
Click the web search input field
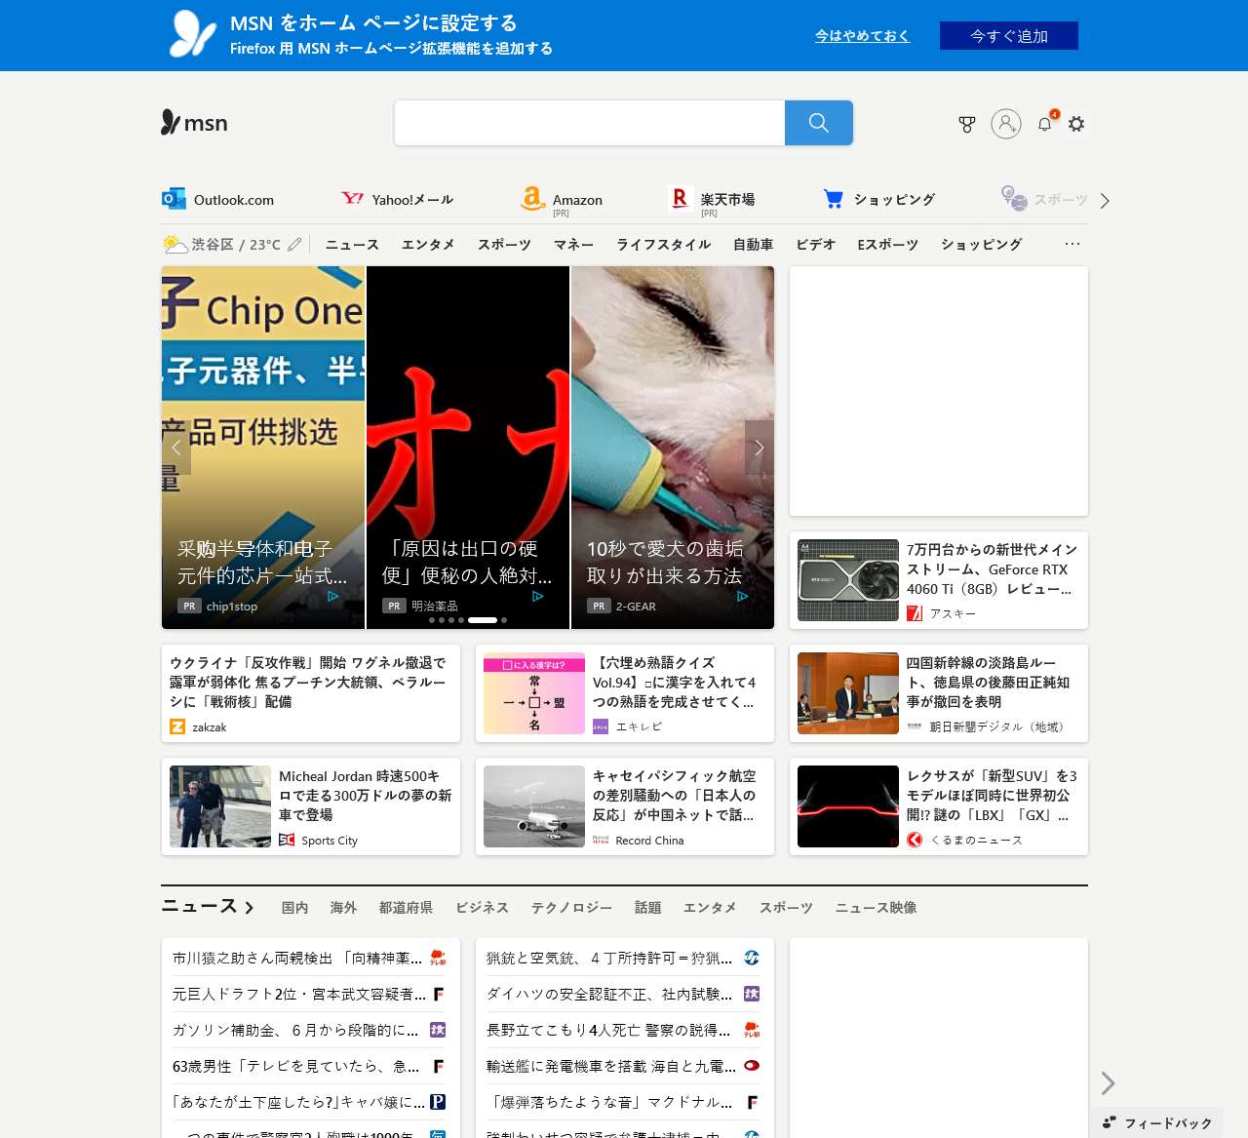point(590,123)
